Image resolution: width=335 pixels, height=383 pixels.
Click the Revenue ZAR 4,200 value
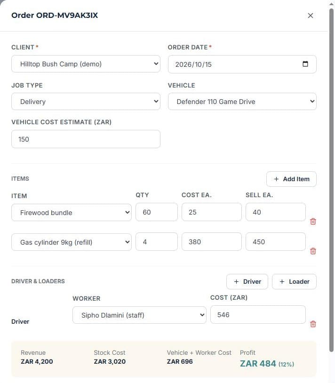tap(37, 361)
